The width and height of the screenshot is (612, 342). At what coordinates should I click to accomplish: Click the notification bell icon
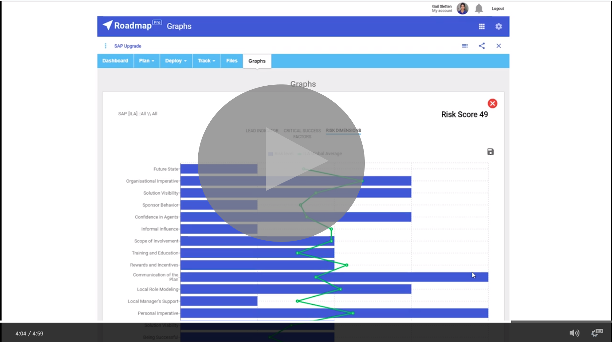coord(479,9)
